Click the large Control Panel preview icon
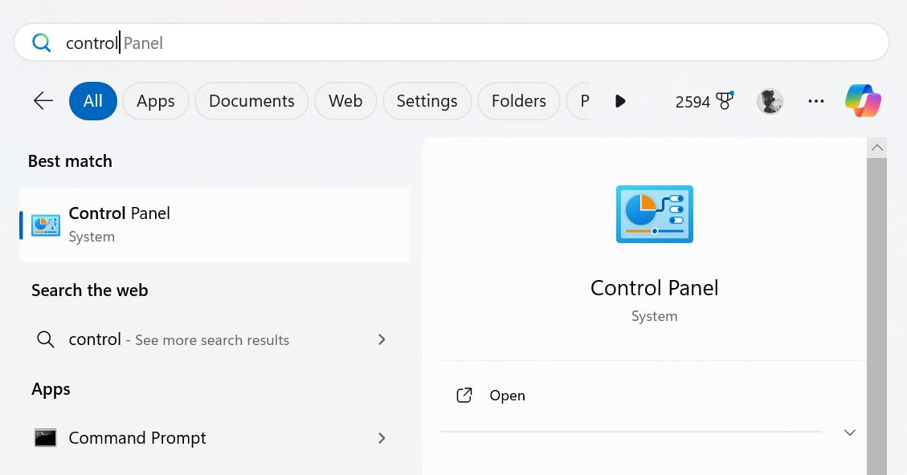This screenshot has height=475, width=907. click(x=654, y=214)
